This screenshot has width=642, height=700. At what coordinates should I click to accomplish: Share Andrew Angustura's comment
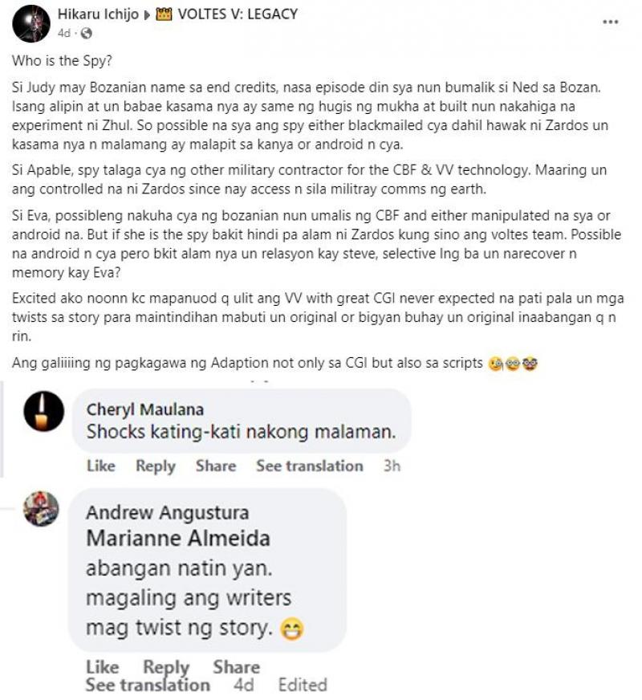pyautogui.click(x=237, y=666)
